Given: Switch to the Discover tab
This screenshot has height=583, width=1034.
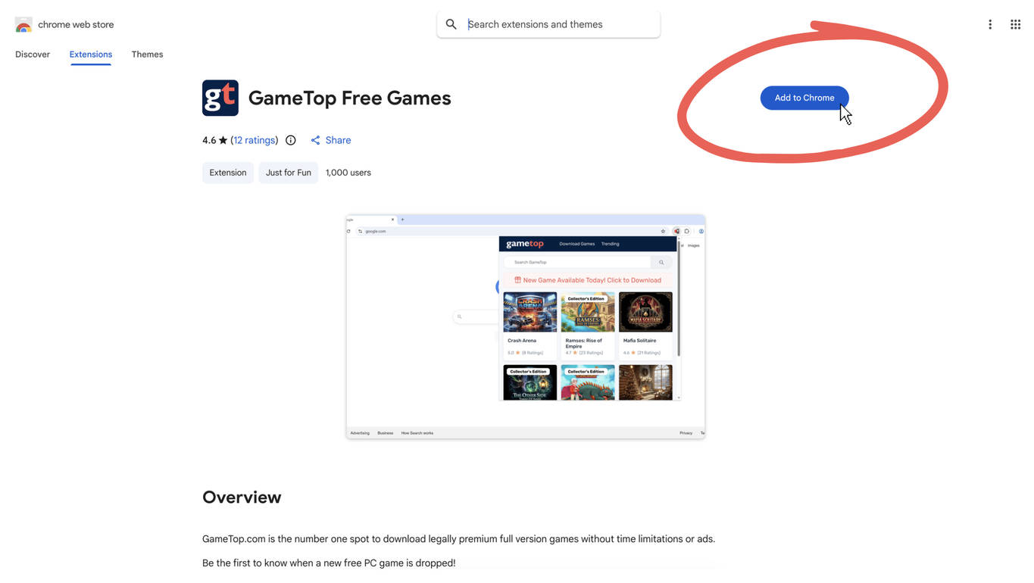Looking at the screenshot, I should pyautogui.click(x=33, y=55).
